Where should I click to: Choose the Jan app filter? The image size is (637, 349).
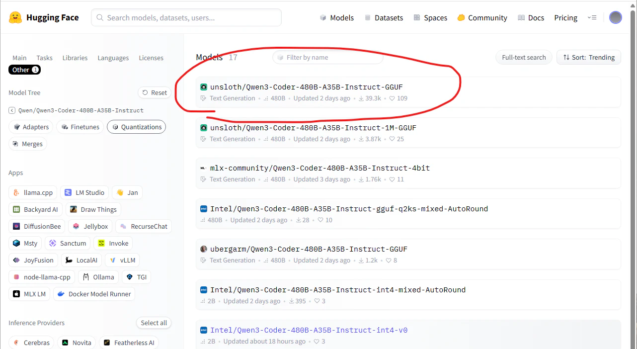pyautogui.click(x=127, y=192)
